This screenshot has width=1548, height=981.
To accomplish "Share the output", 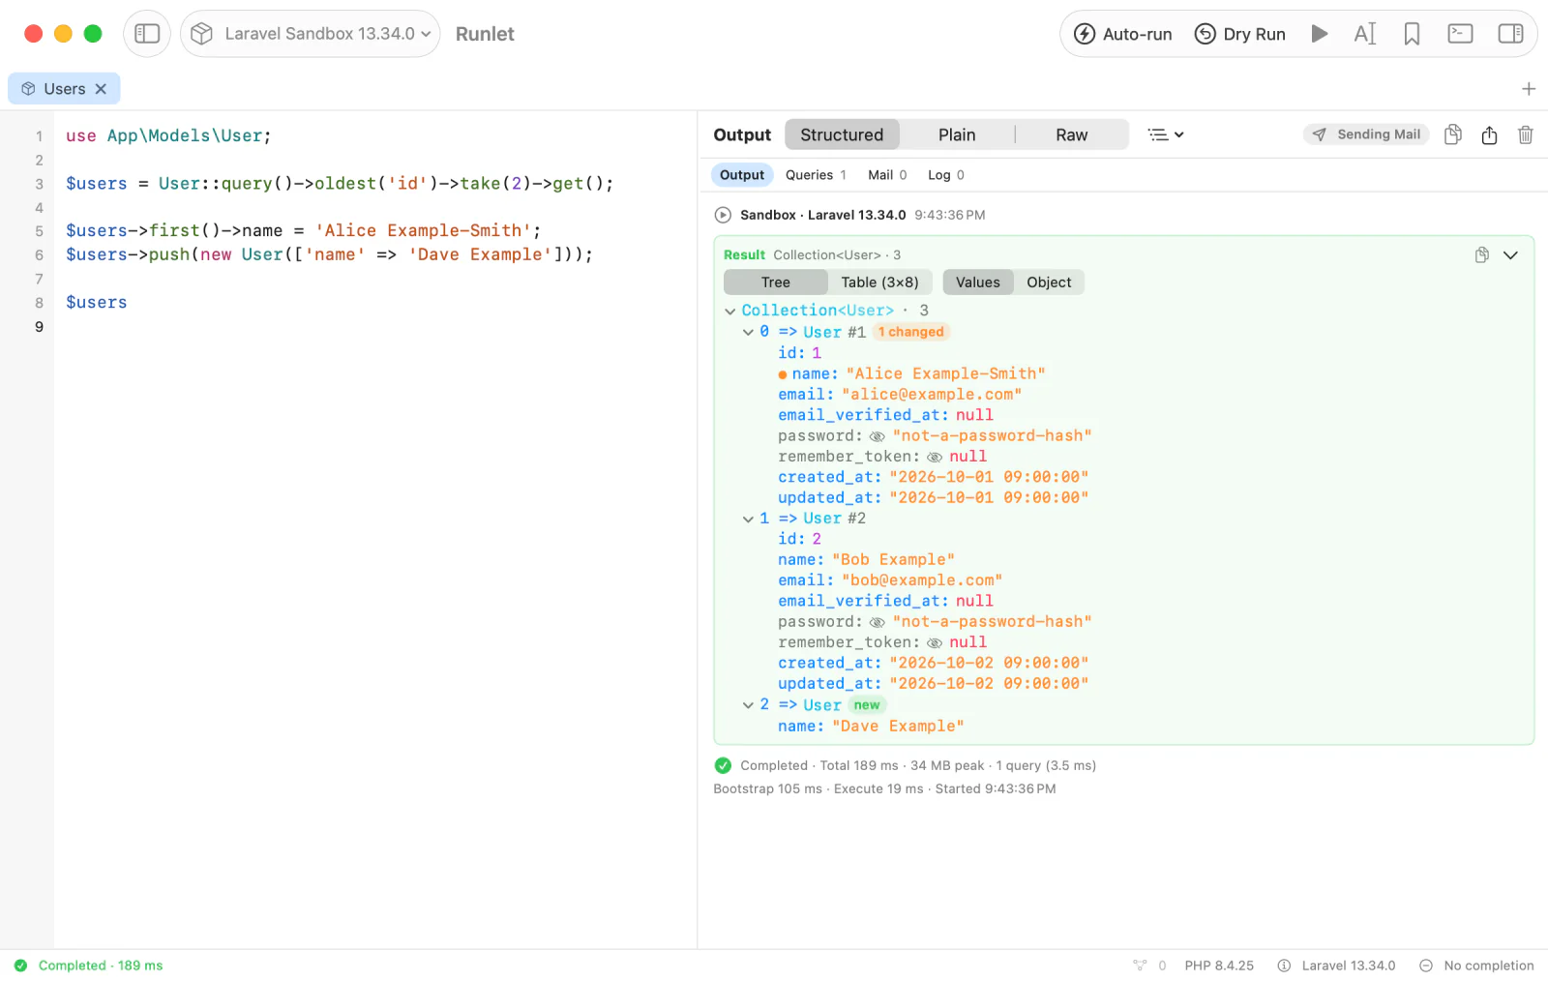I will click(1489, 134).
